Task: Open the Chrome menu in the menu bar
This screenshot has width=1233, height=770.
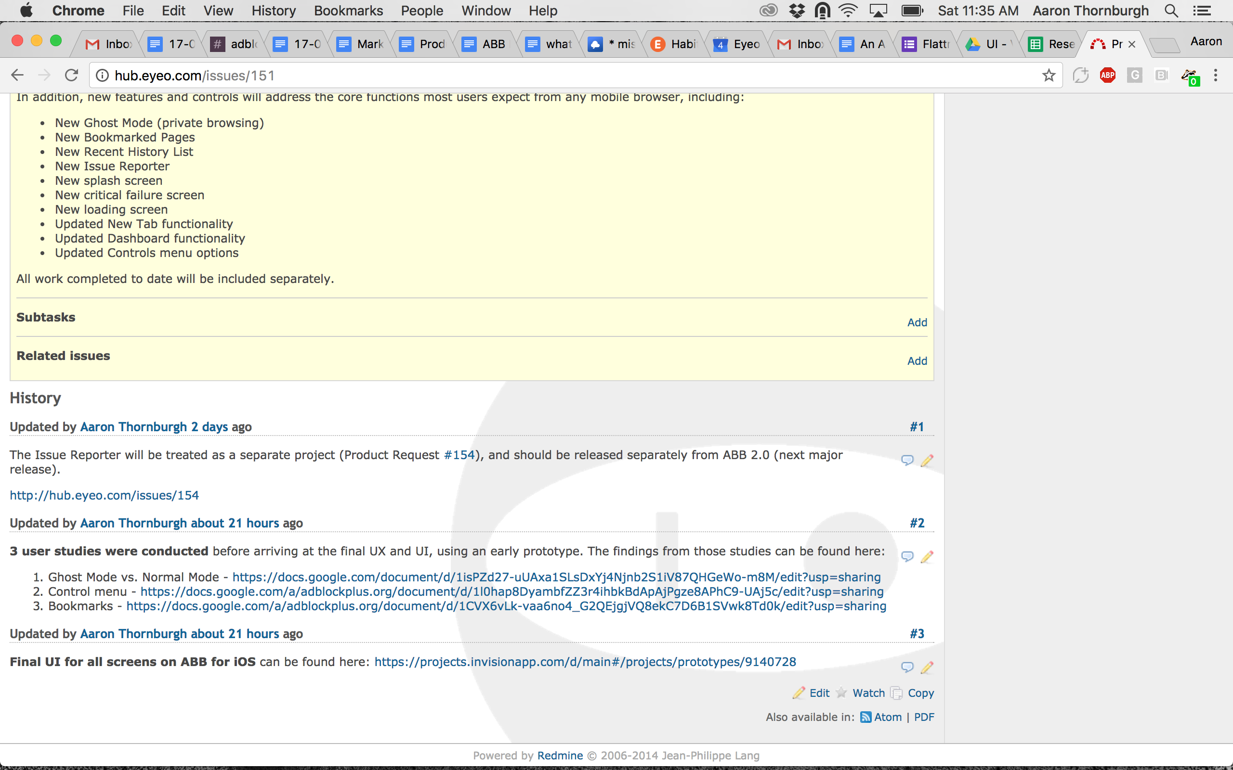Action: pyautogui.click(x=78, y=11)
